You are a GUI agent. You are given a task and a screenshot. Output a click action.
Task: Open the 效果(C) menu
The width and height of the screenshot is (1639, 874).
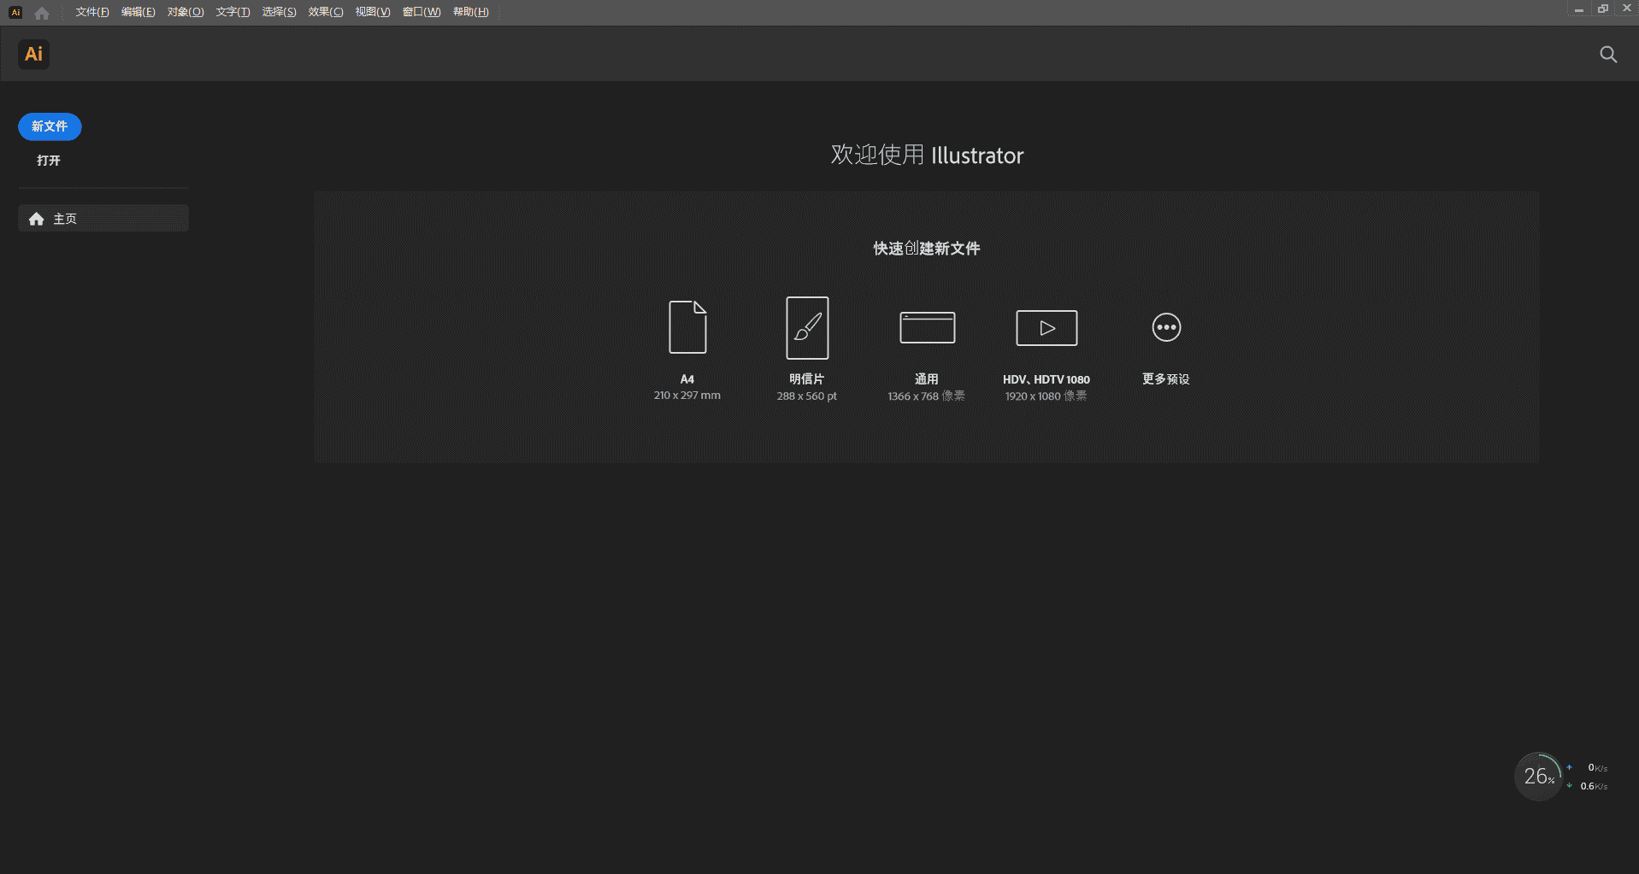[x=326, y=12]
